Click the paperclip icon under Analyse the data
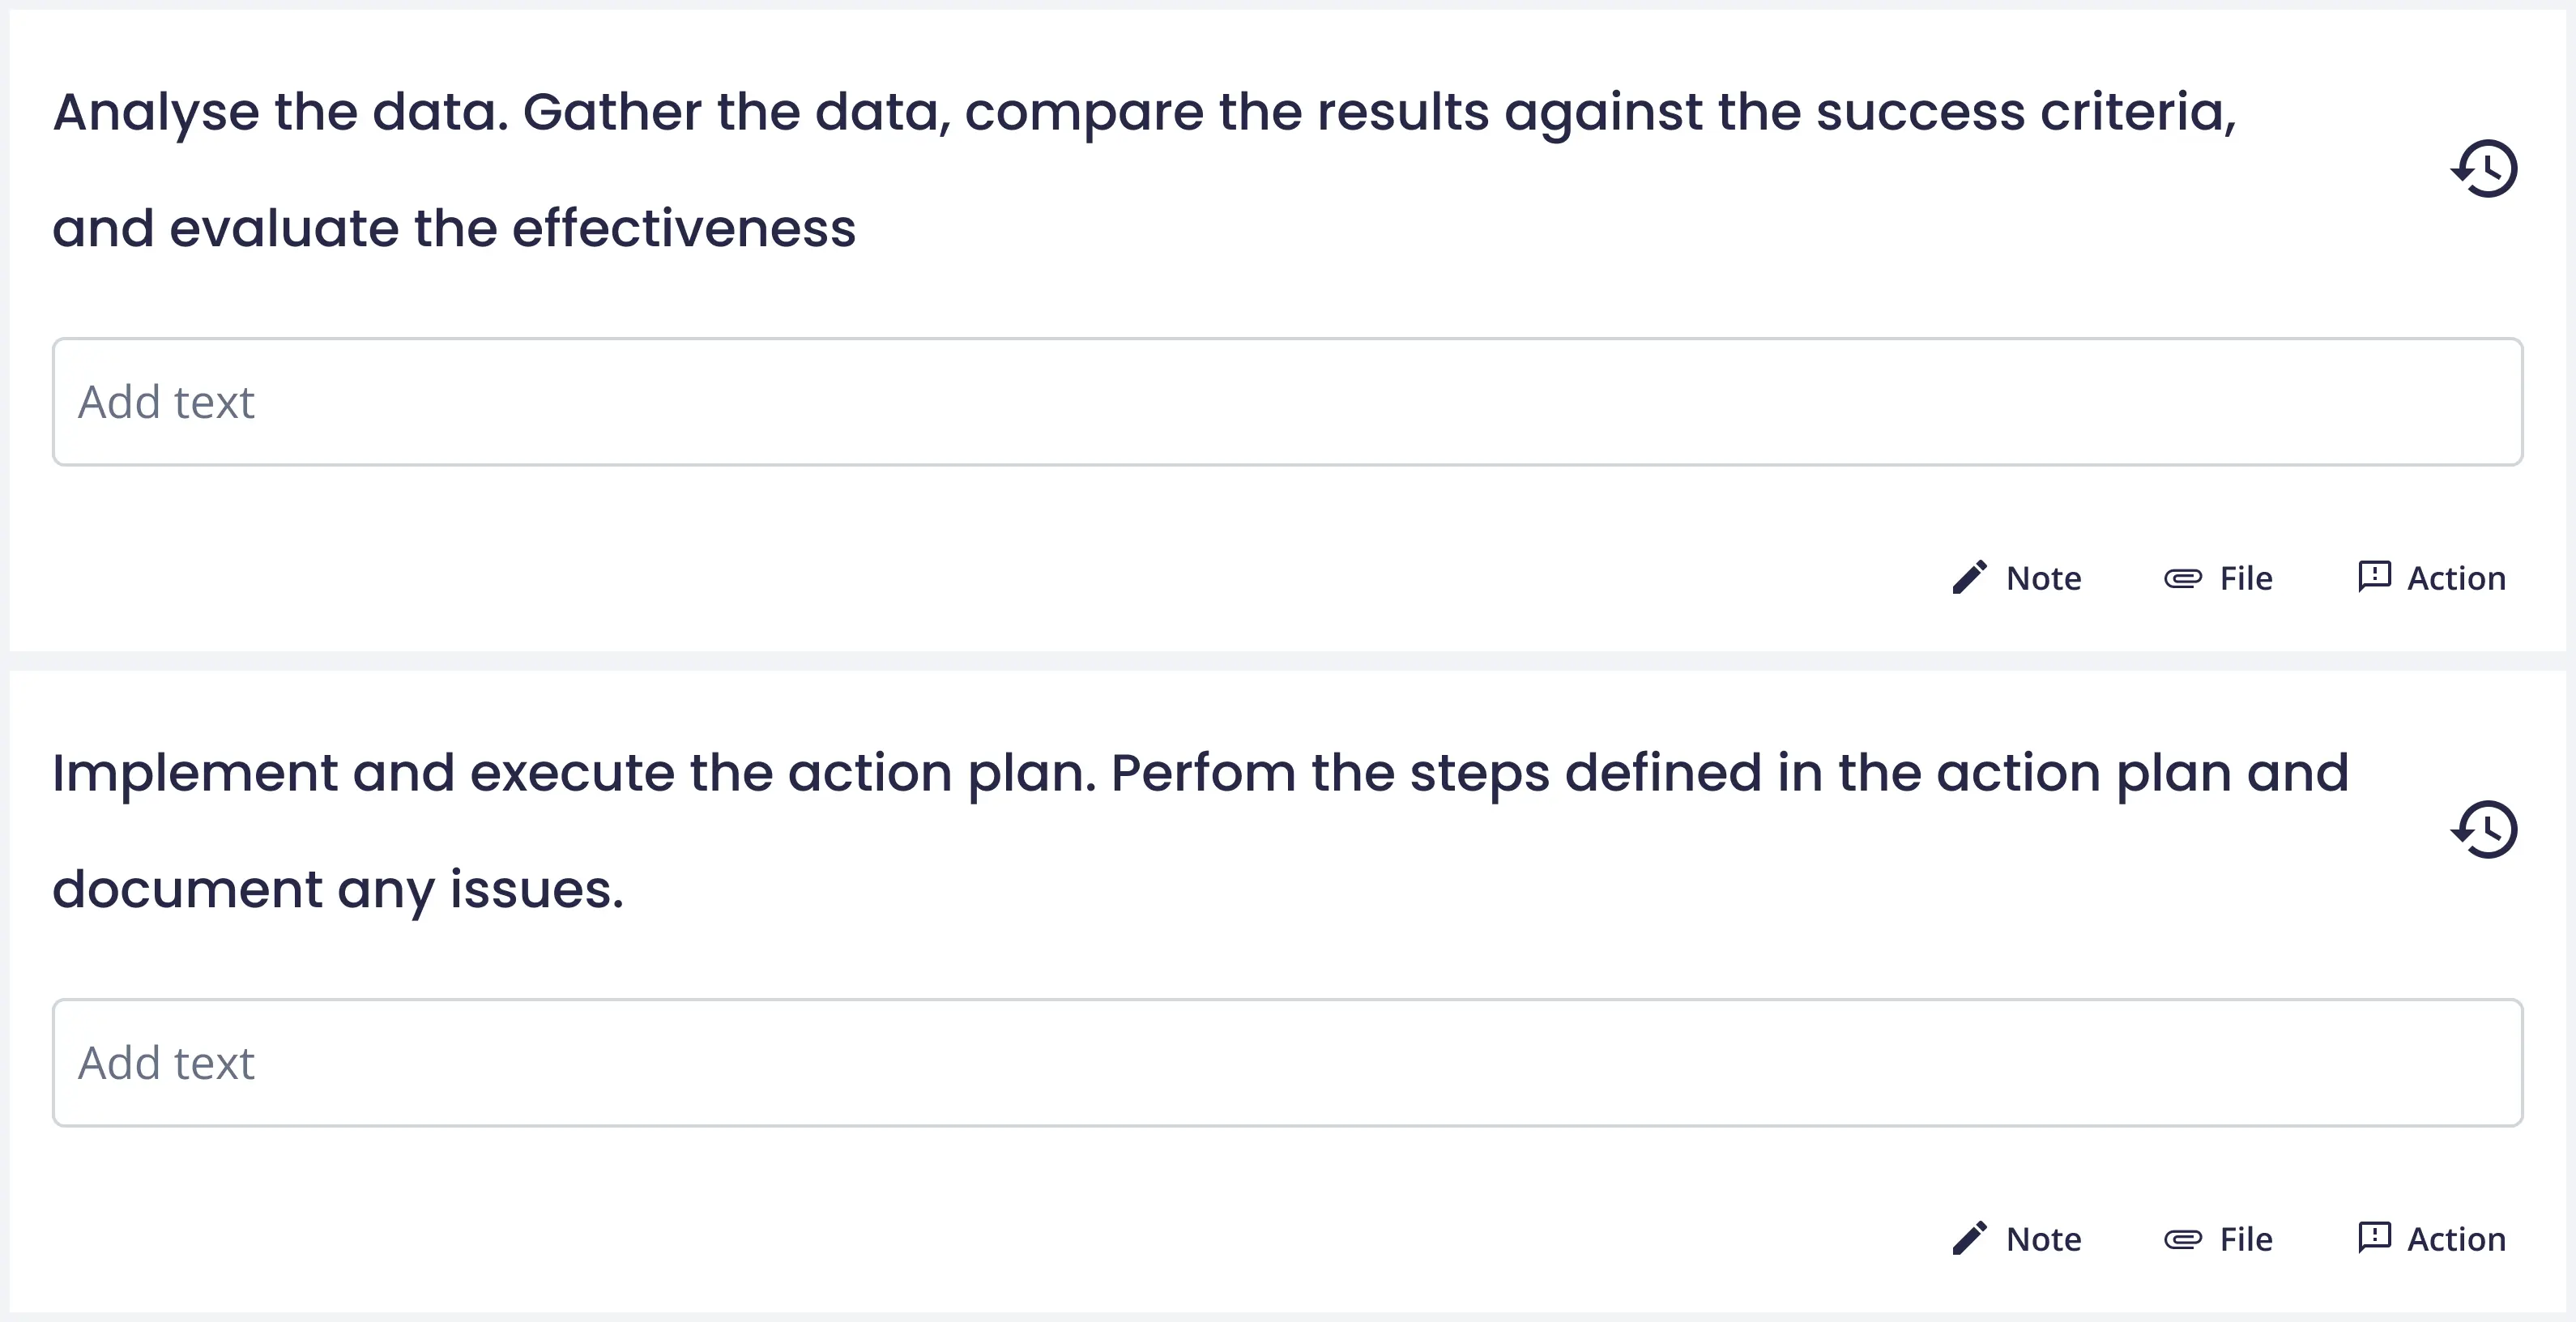The width and height of the screenshot is (2576, 1322). [x=2182, y=578]
